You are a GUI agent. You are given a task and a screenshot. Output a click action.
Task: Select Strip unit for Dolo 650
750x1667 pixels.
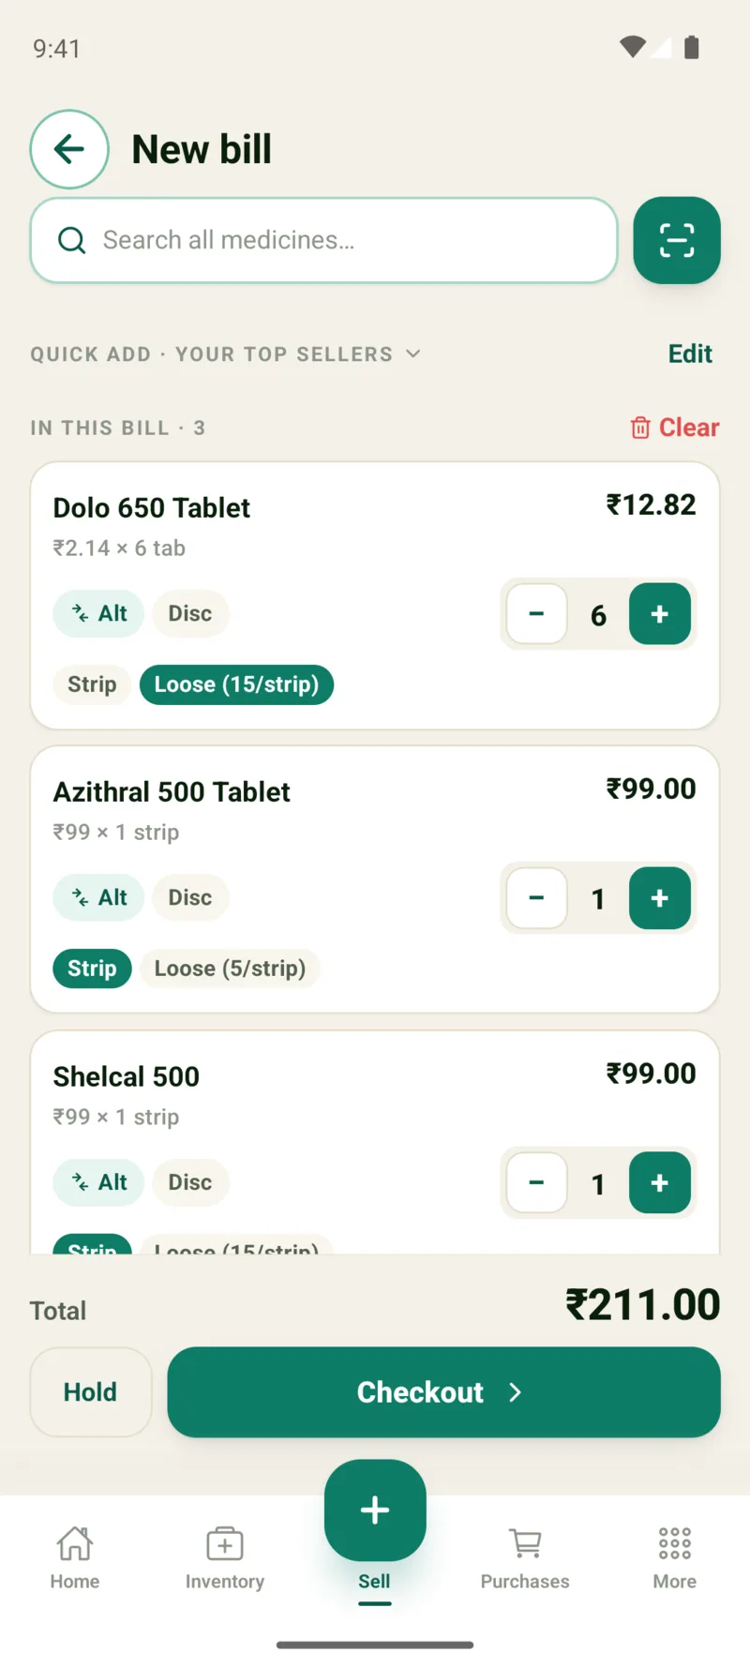coord(92,684)
